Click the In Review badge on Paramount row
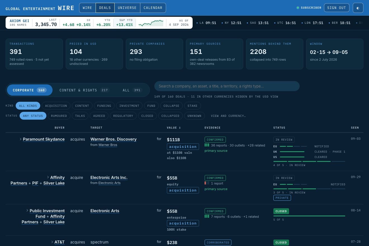This screenshot has width=369, height=246. 284,139
